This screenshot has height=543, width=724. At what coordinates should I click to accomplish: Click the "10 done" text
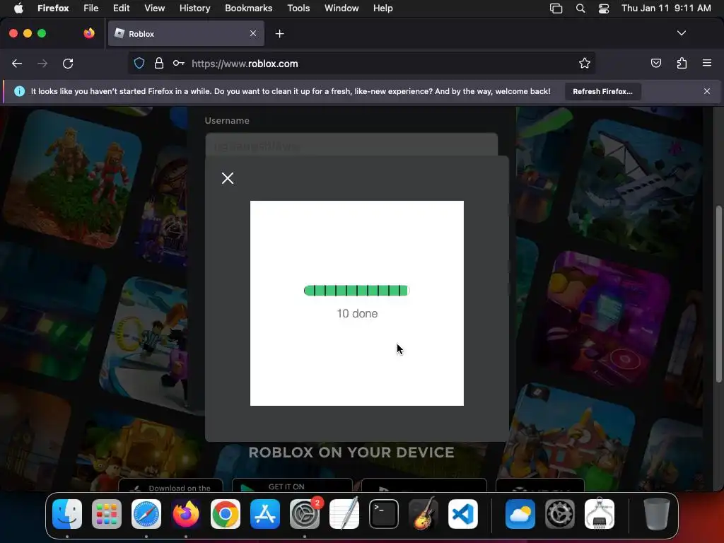pos(357,313)
